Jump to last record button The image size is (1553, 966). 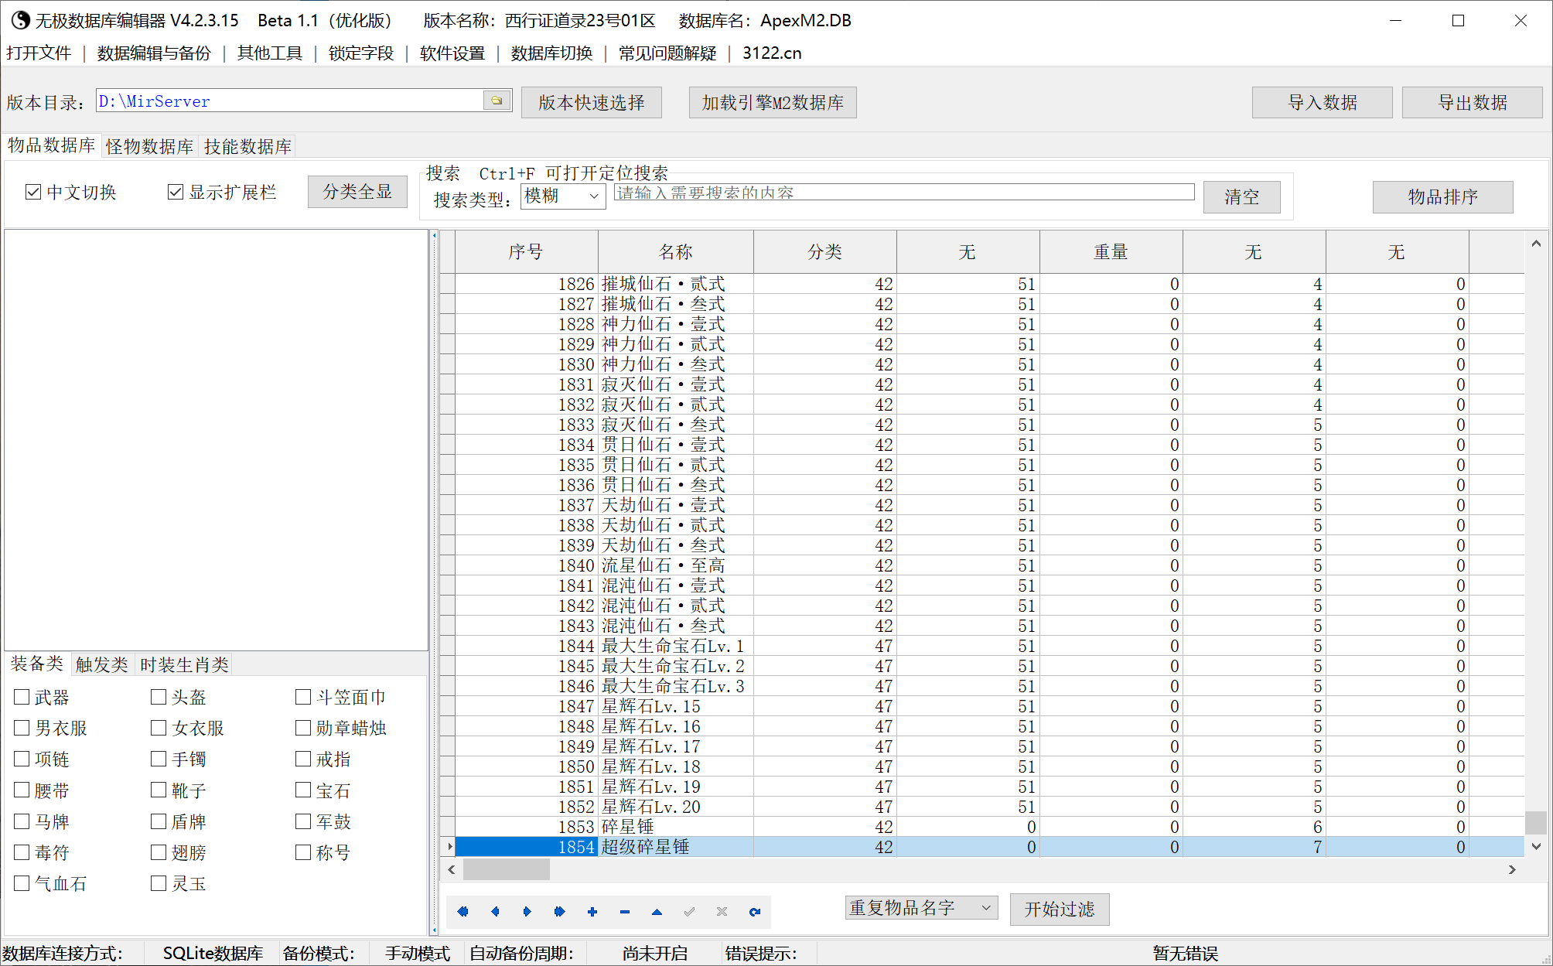[560, 912]
